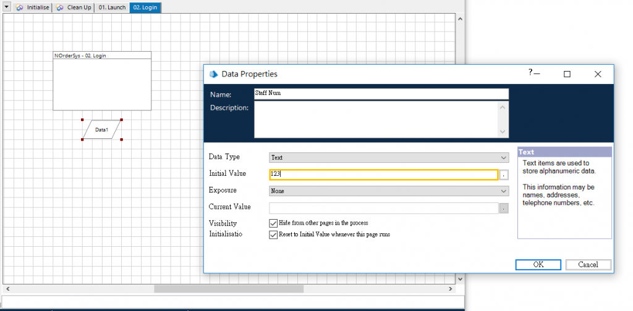633x311 pixels.
Task: Click the Data Type label
Action: tap(224, 157)
